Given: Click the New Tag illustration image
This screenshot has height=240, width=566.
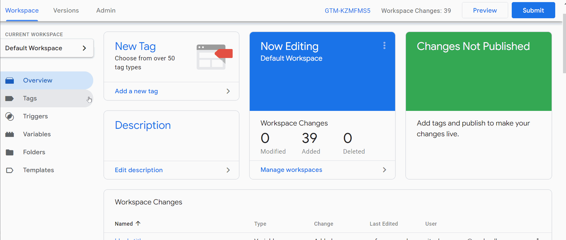Looking at the screenshot, I should pos(214,57).
